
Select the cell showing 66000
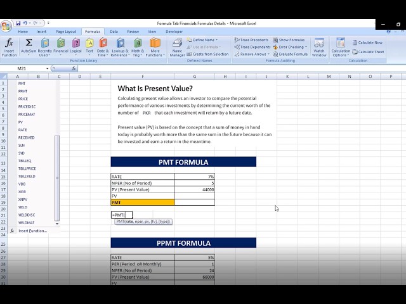click(195, 277)
